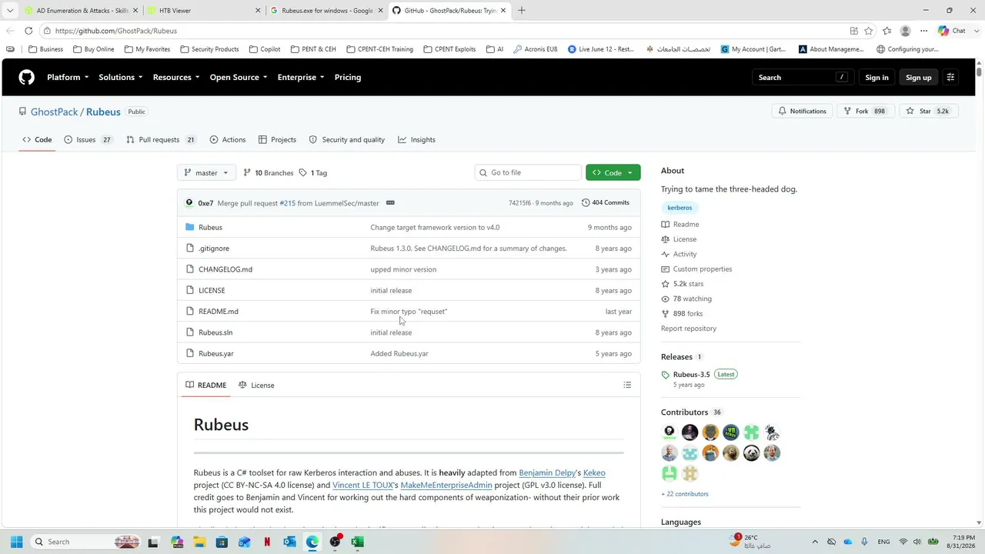Viewport: 985px width, 554px height.
Task: Open the Actions tab
Action: (228, 140)
